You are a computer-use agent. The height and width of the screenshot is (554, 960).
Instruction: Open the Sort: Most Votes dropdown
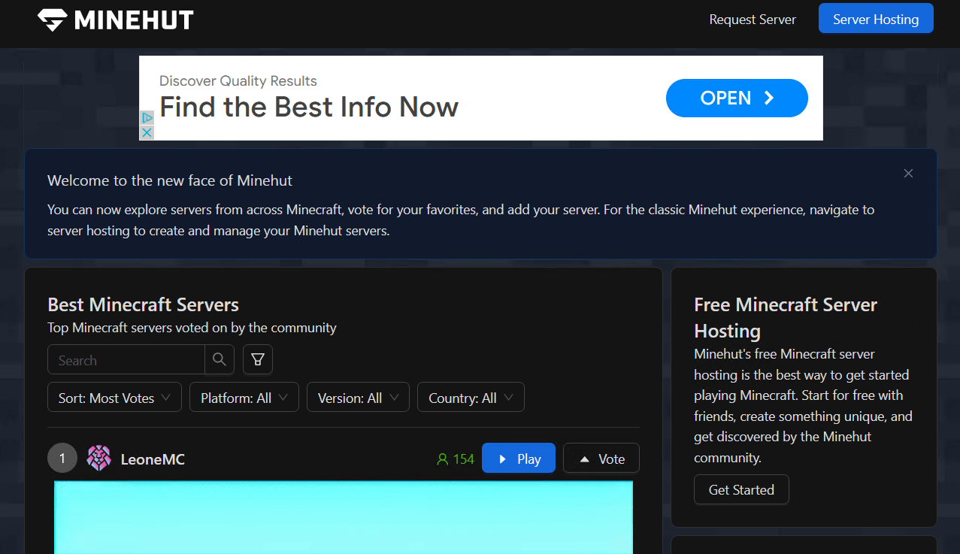tap(114, 397)
